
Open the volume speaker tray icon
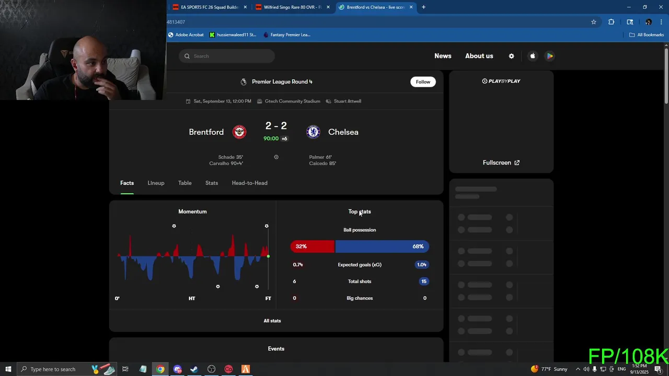(586, 369)
